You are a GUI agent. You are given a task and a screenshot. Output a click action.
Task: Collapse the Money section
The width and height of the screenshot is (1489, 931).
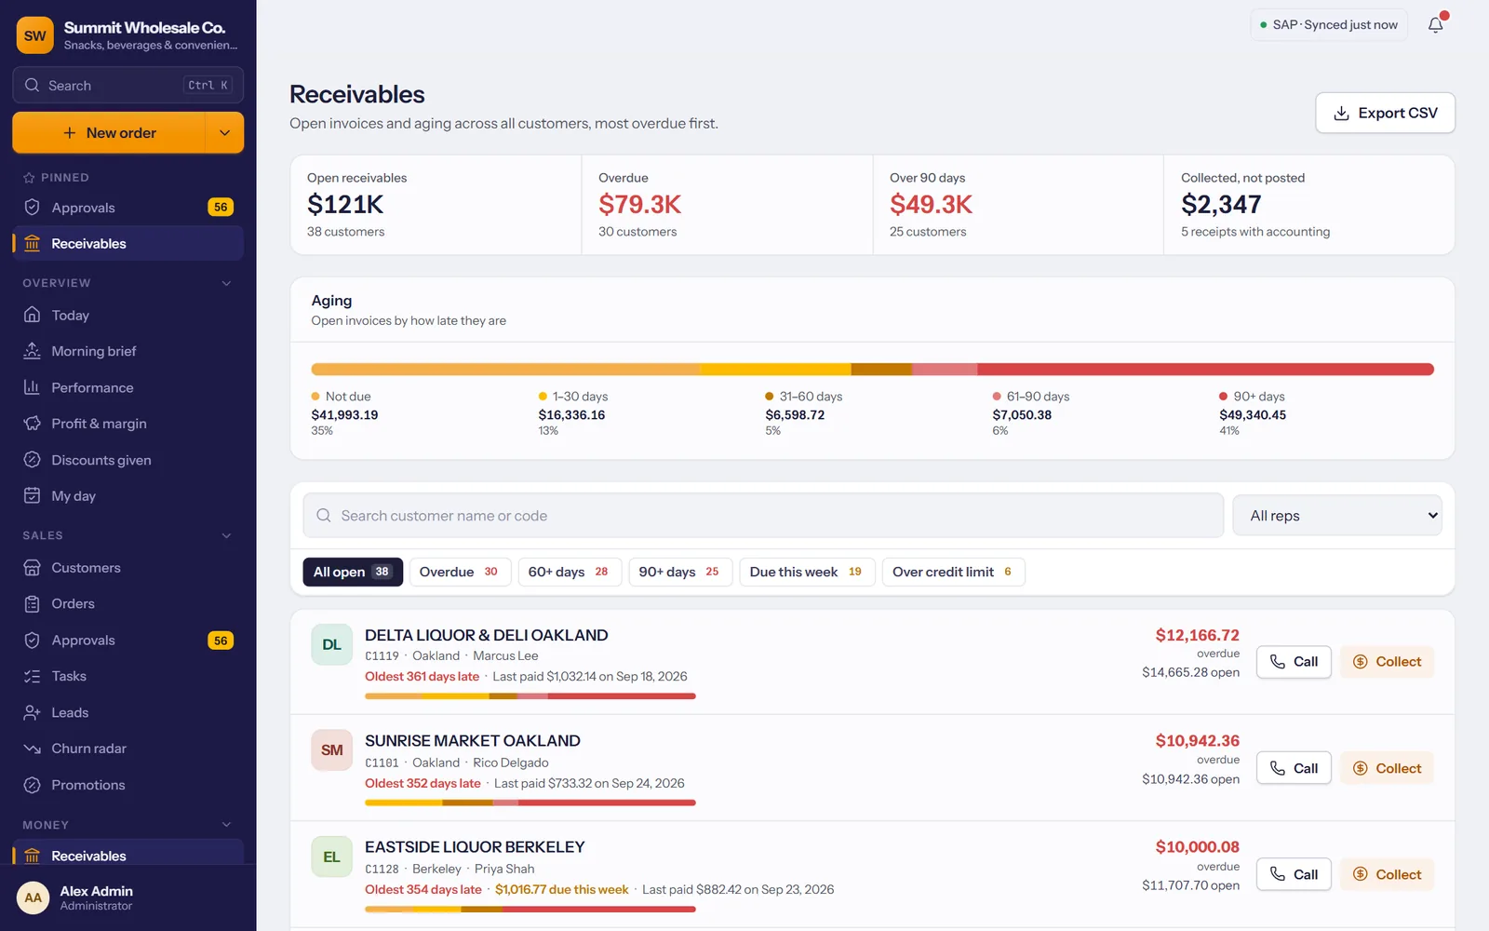pyautogui.click(x=226, y=825)
